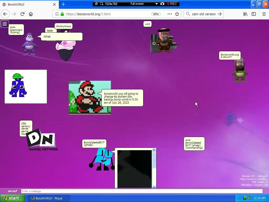Select 'BonziWORLD - Mypal' taskbar button
This screenshot has height=202, width=269.
(49, 198)
